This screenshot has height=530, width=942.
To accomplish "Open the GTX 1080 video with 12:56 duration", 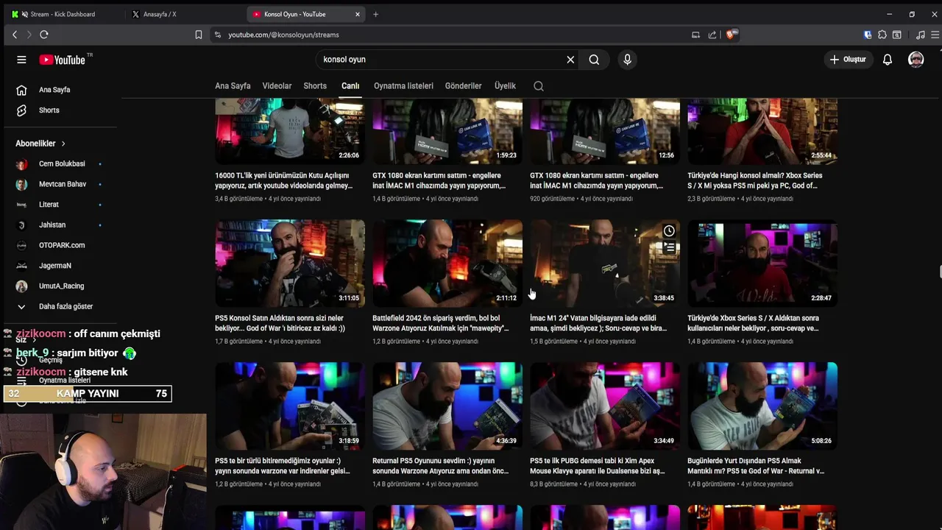I will pyautogui.click(x=605, y=132).
